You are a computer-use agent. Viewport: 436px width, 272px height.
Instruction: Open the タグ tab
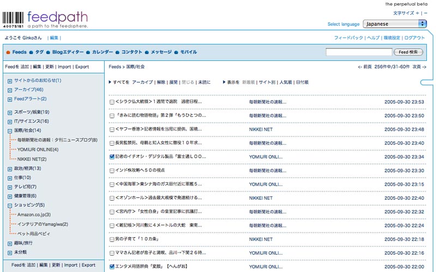39,52
